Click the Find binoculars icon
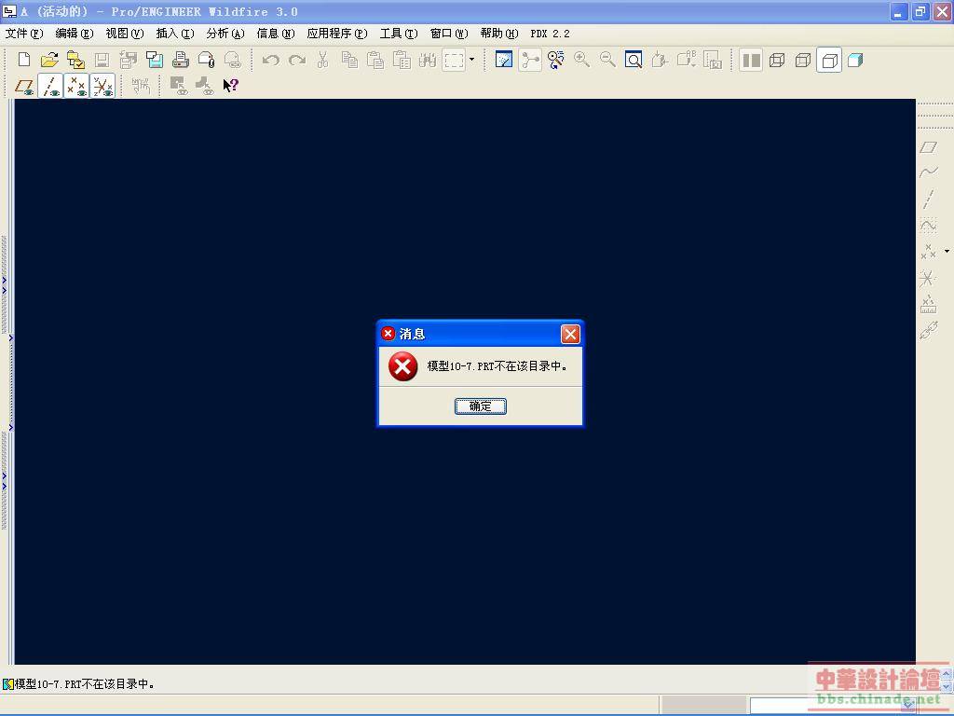 pyautogui.click(x=427, y=60)
